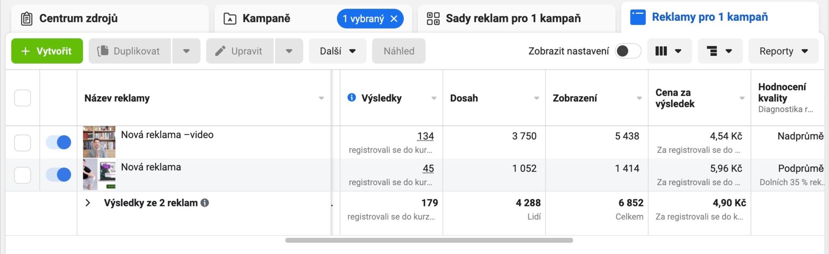
Task: Toggle Zobrazit nastavení switch
Action: [x=628, y=51]
